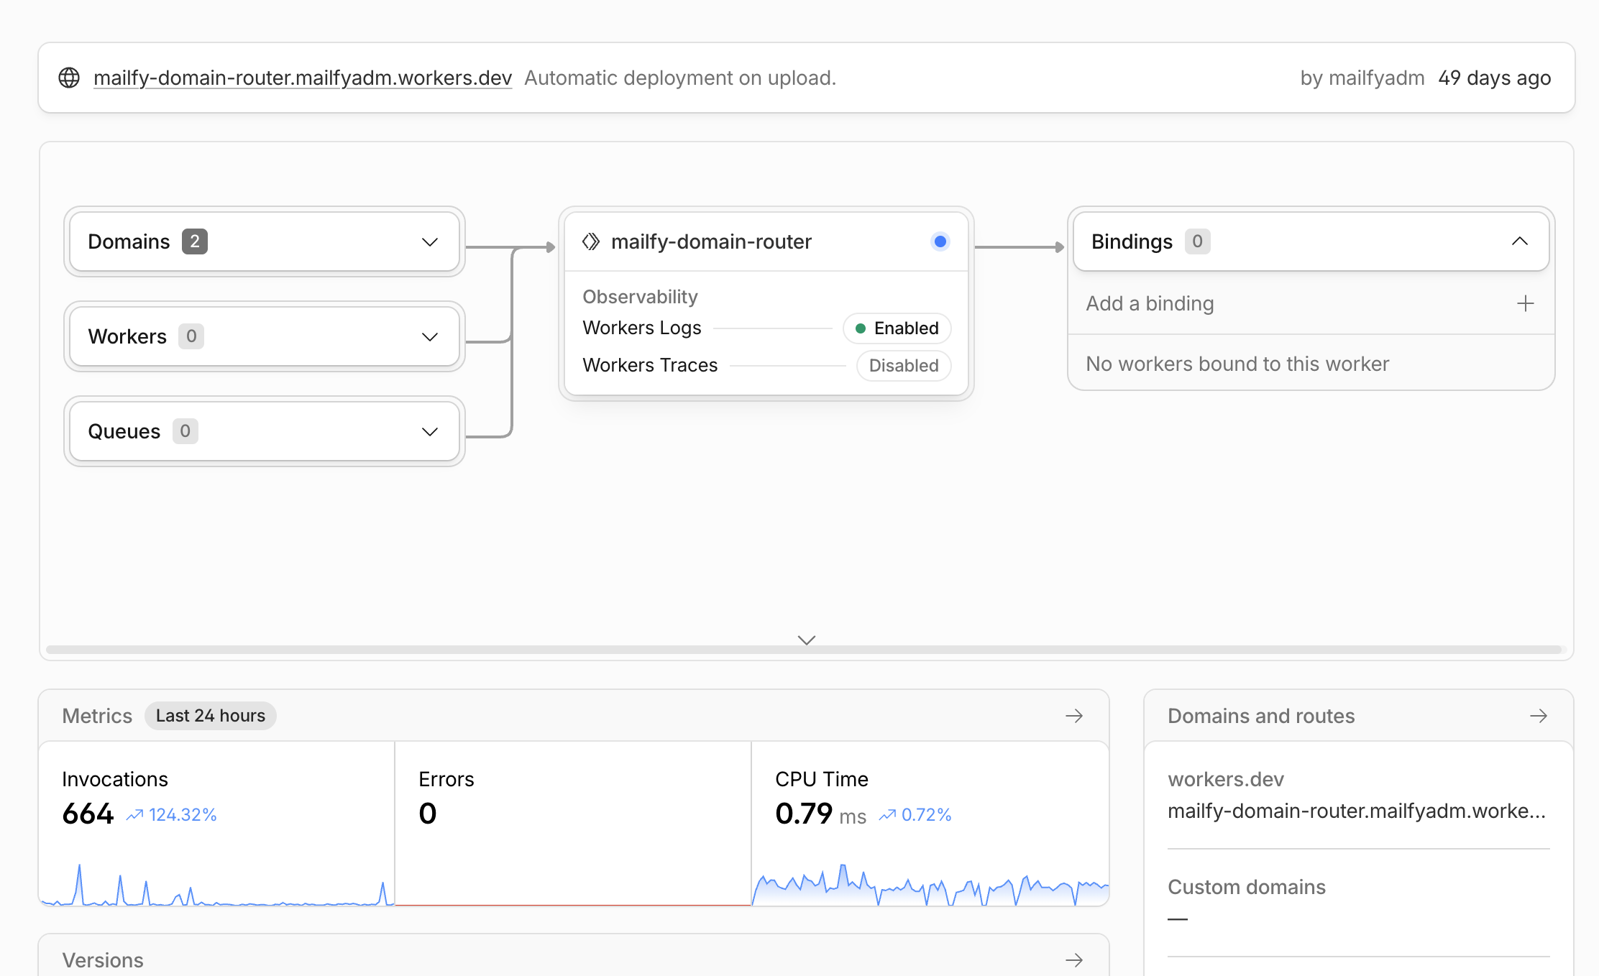Click the 'Custom domains' label
The image size is (1599, 976).
point(1247,887)
